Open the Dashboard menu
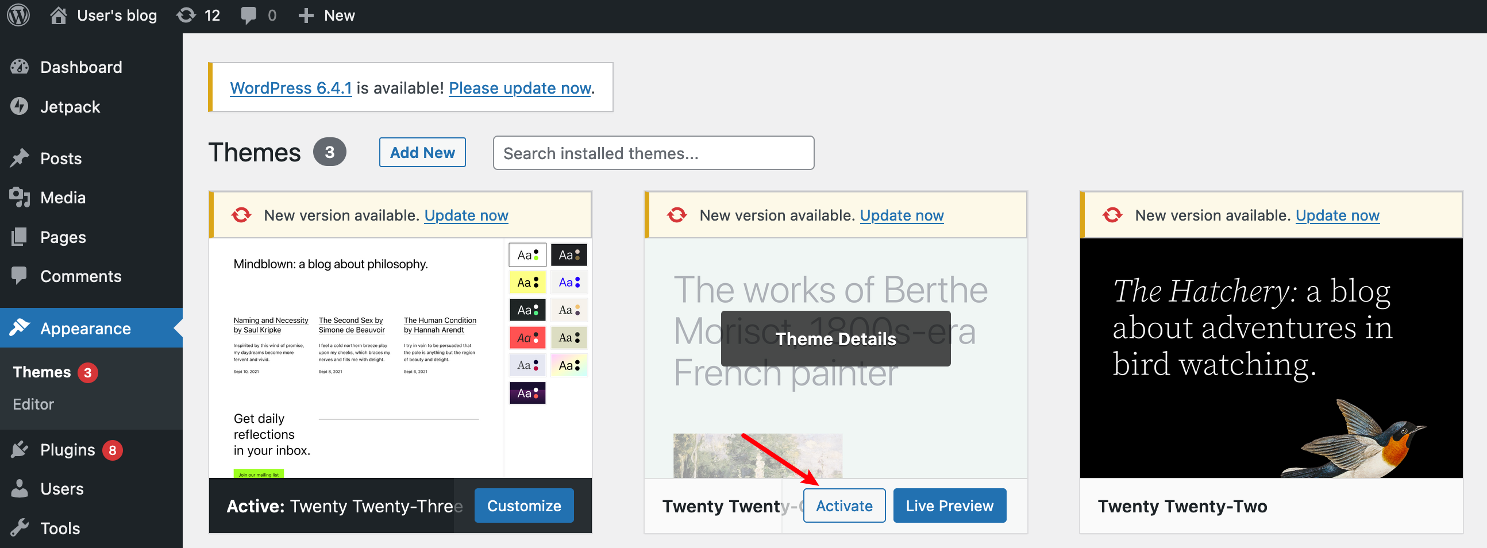Image resolution: width=1487 pixels, height=548 pixels. coord(91,67)
